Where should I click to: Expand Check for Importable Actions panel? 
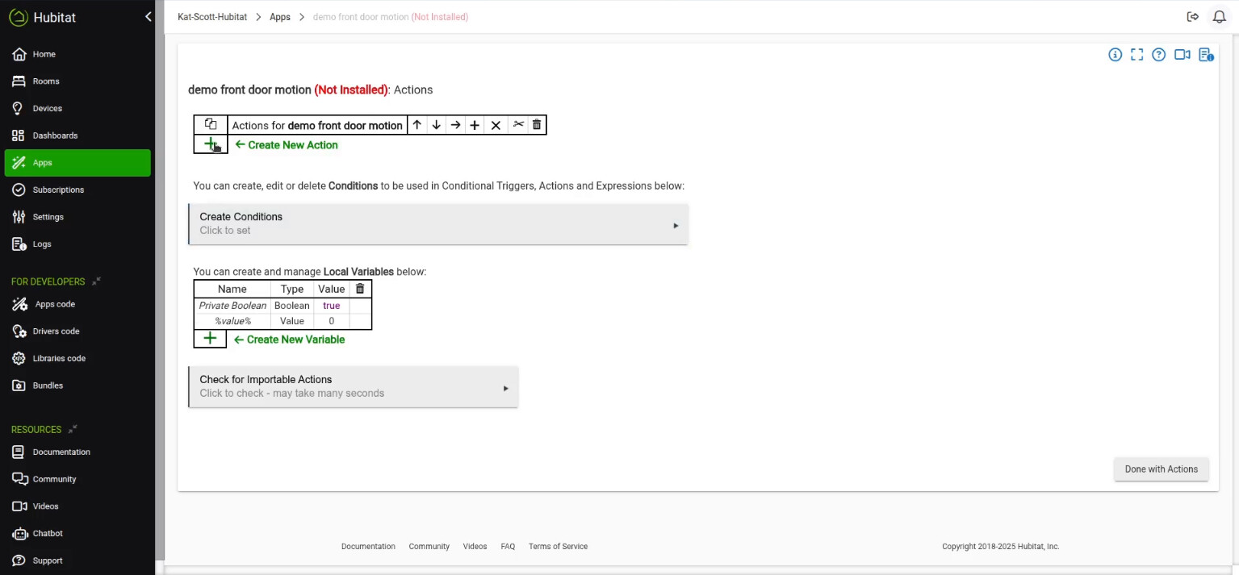coord(354,386)
